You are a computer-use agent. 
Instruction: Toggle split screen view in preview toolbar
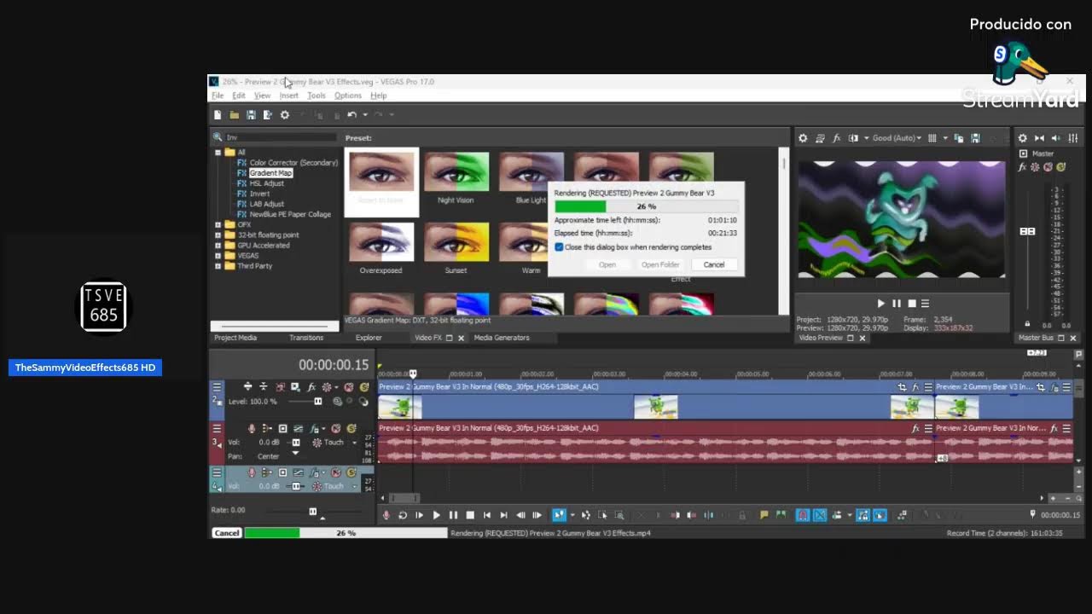[853, 138]
